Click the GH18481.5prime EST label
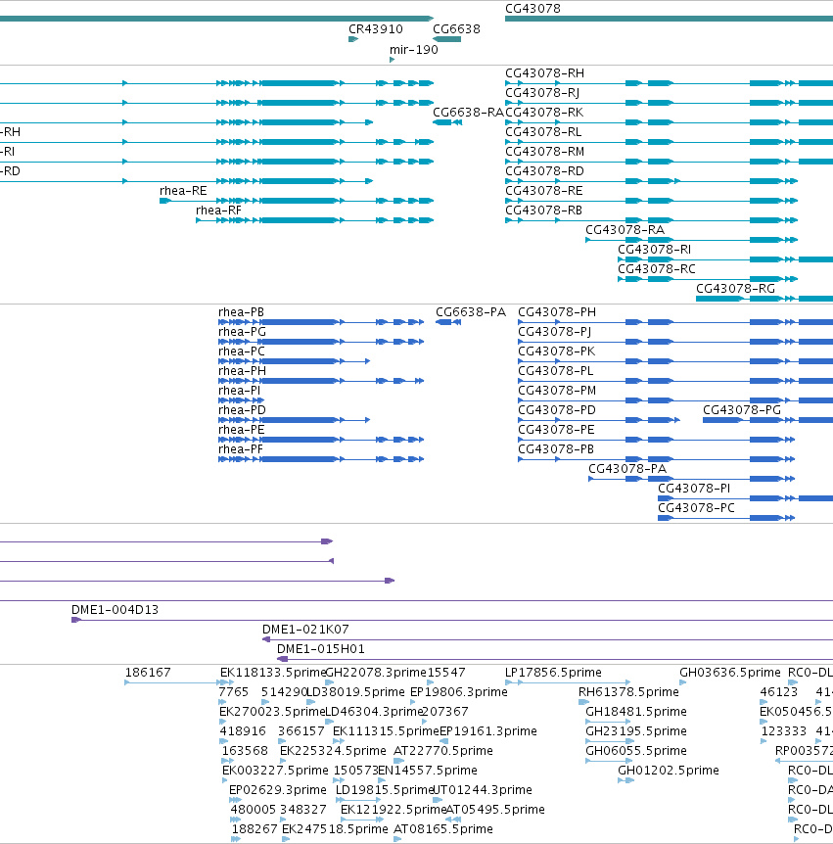The height and width of the screenshot is (844, 833). click(636, 712)
